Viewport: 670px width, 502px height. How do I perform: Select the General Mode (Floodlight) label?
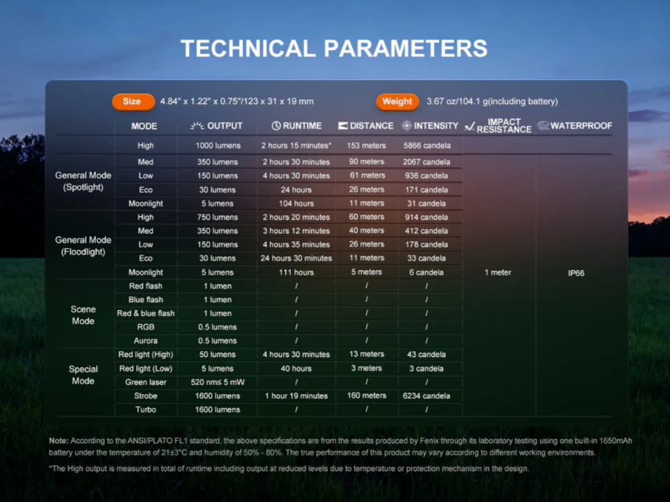(x=83, y=246)
